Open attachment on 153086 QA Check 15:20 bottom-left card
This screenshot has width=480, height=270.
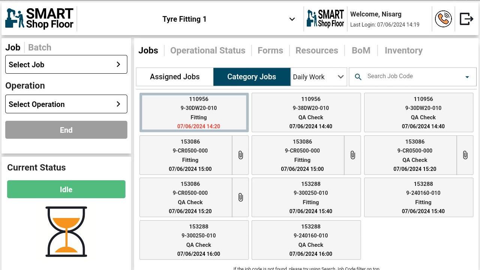(240, 197)
